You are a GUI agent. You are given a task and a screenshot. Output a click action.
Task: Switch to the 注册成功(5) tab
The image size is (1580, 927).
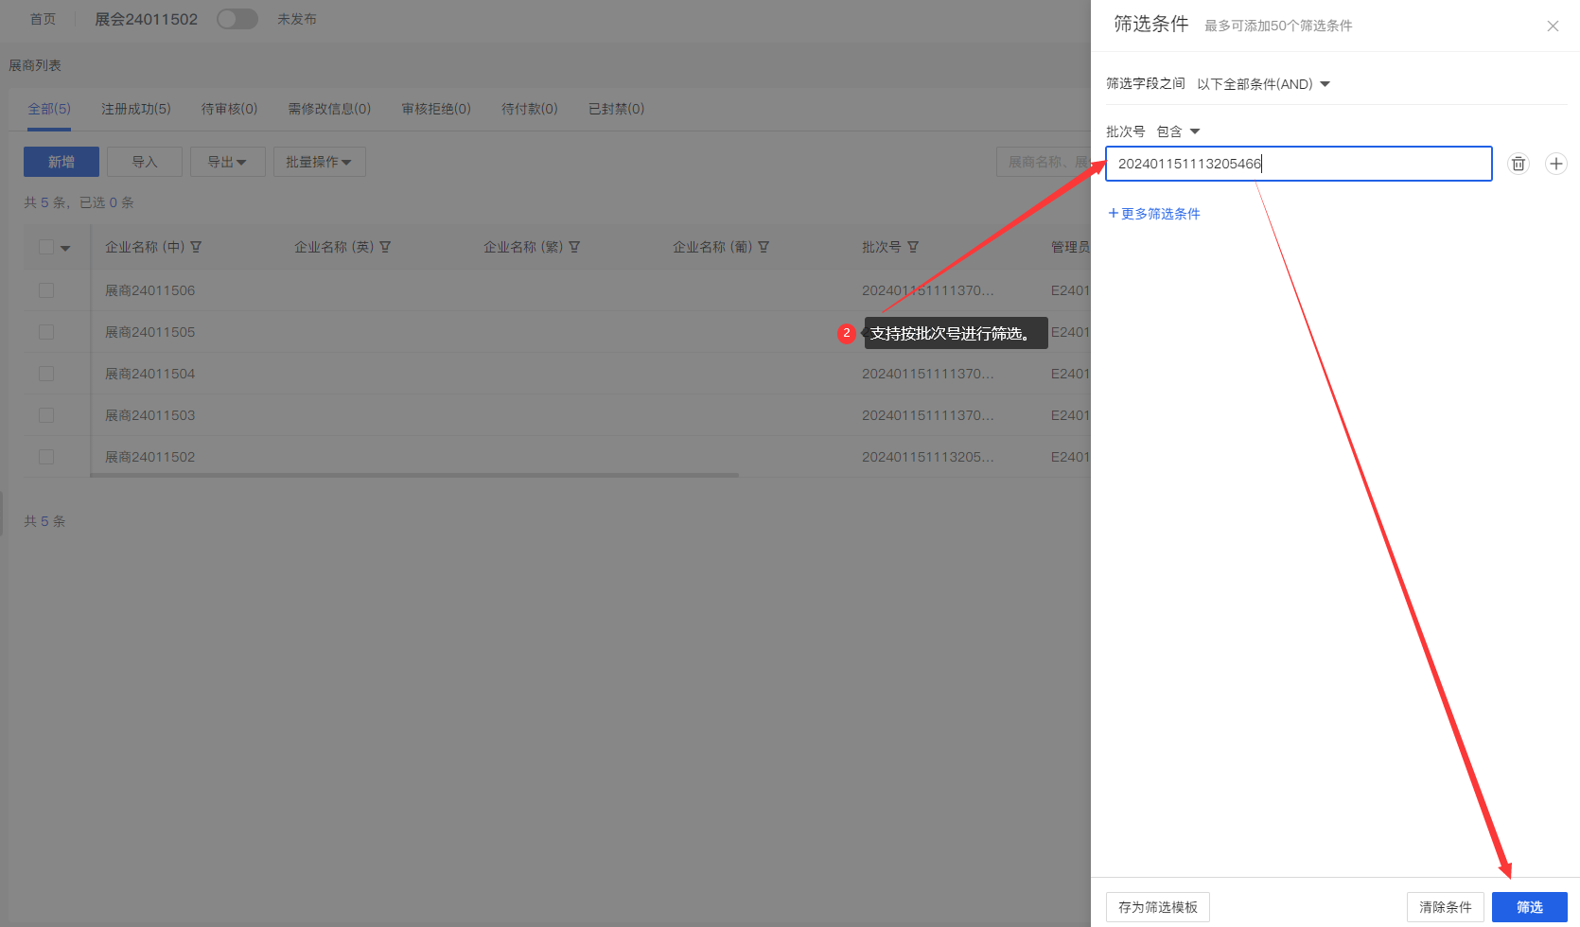pyautogui.click(x=135, y=108)
